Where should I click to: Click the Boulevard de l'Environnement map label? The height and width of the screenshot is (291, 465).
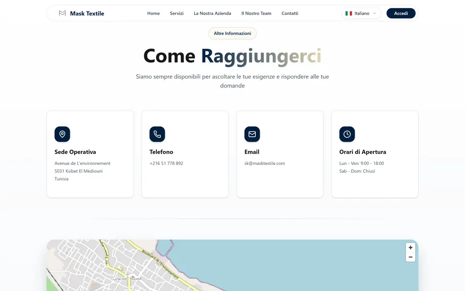[x=160, y=264]
